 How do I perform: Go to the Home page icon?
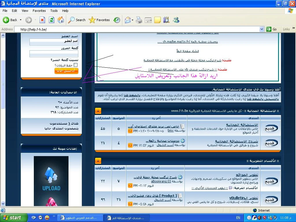tap(61, 20)
